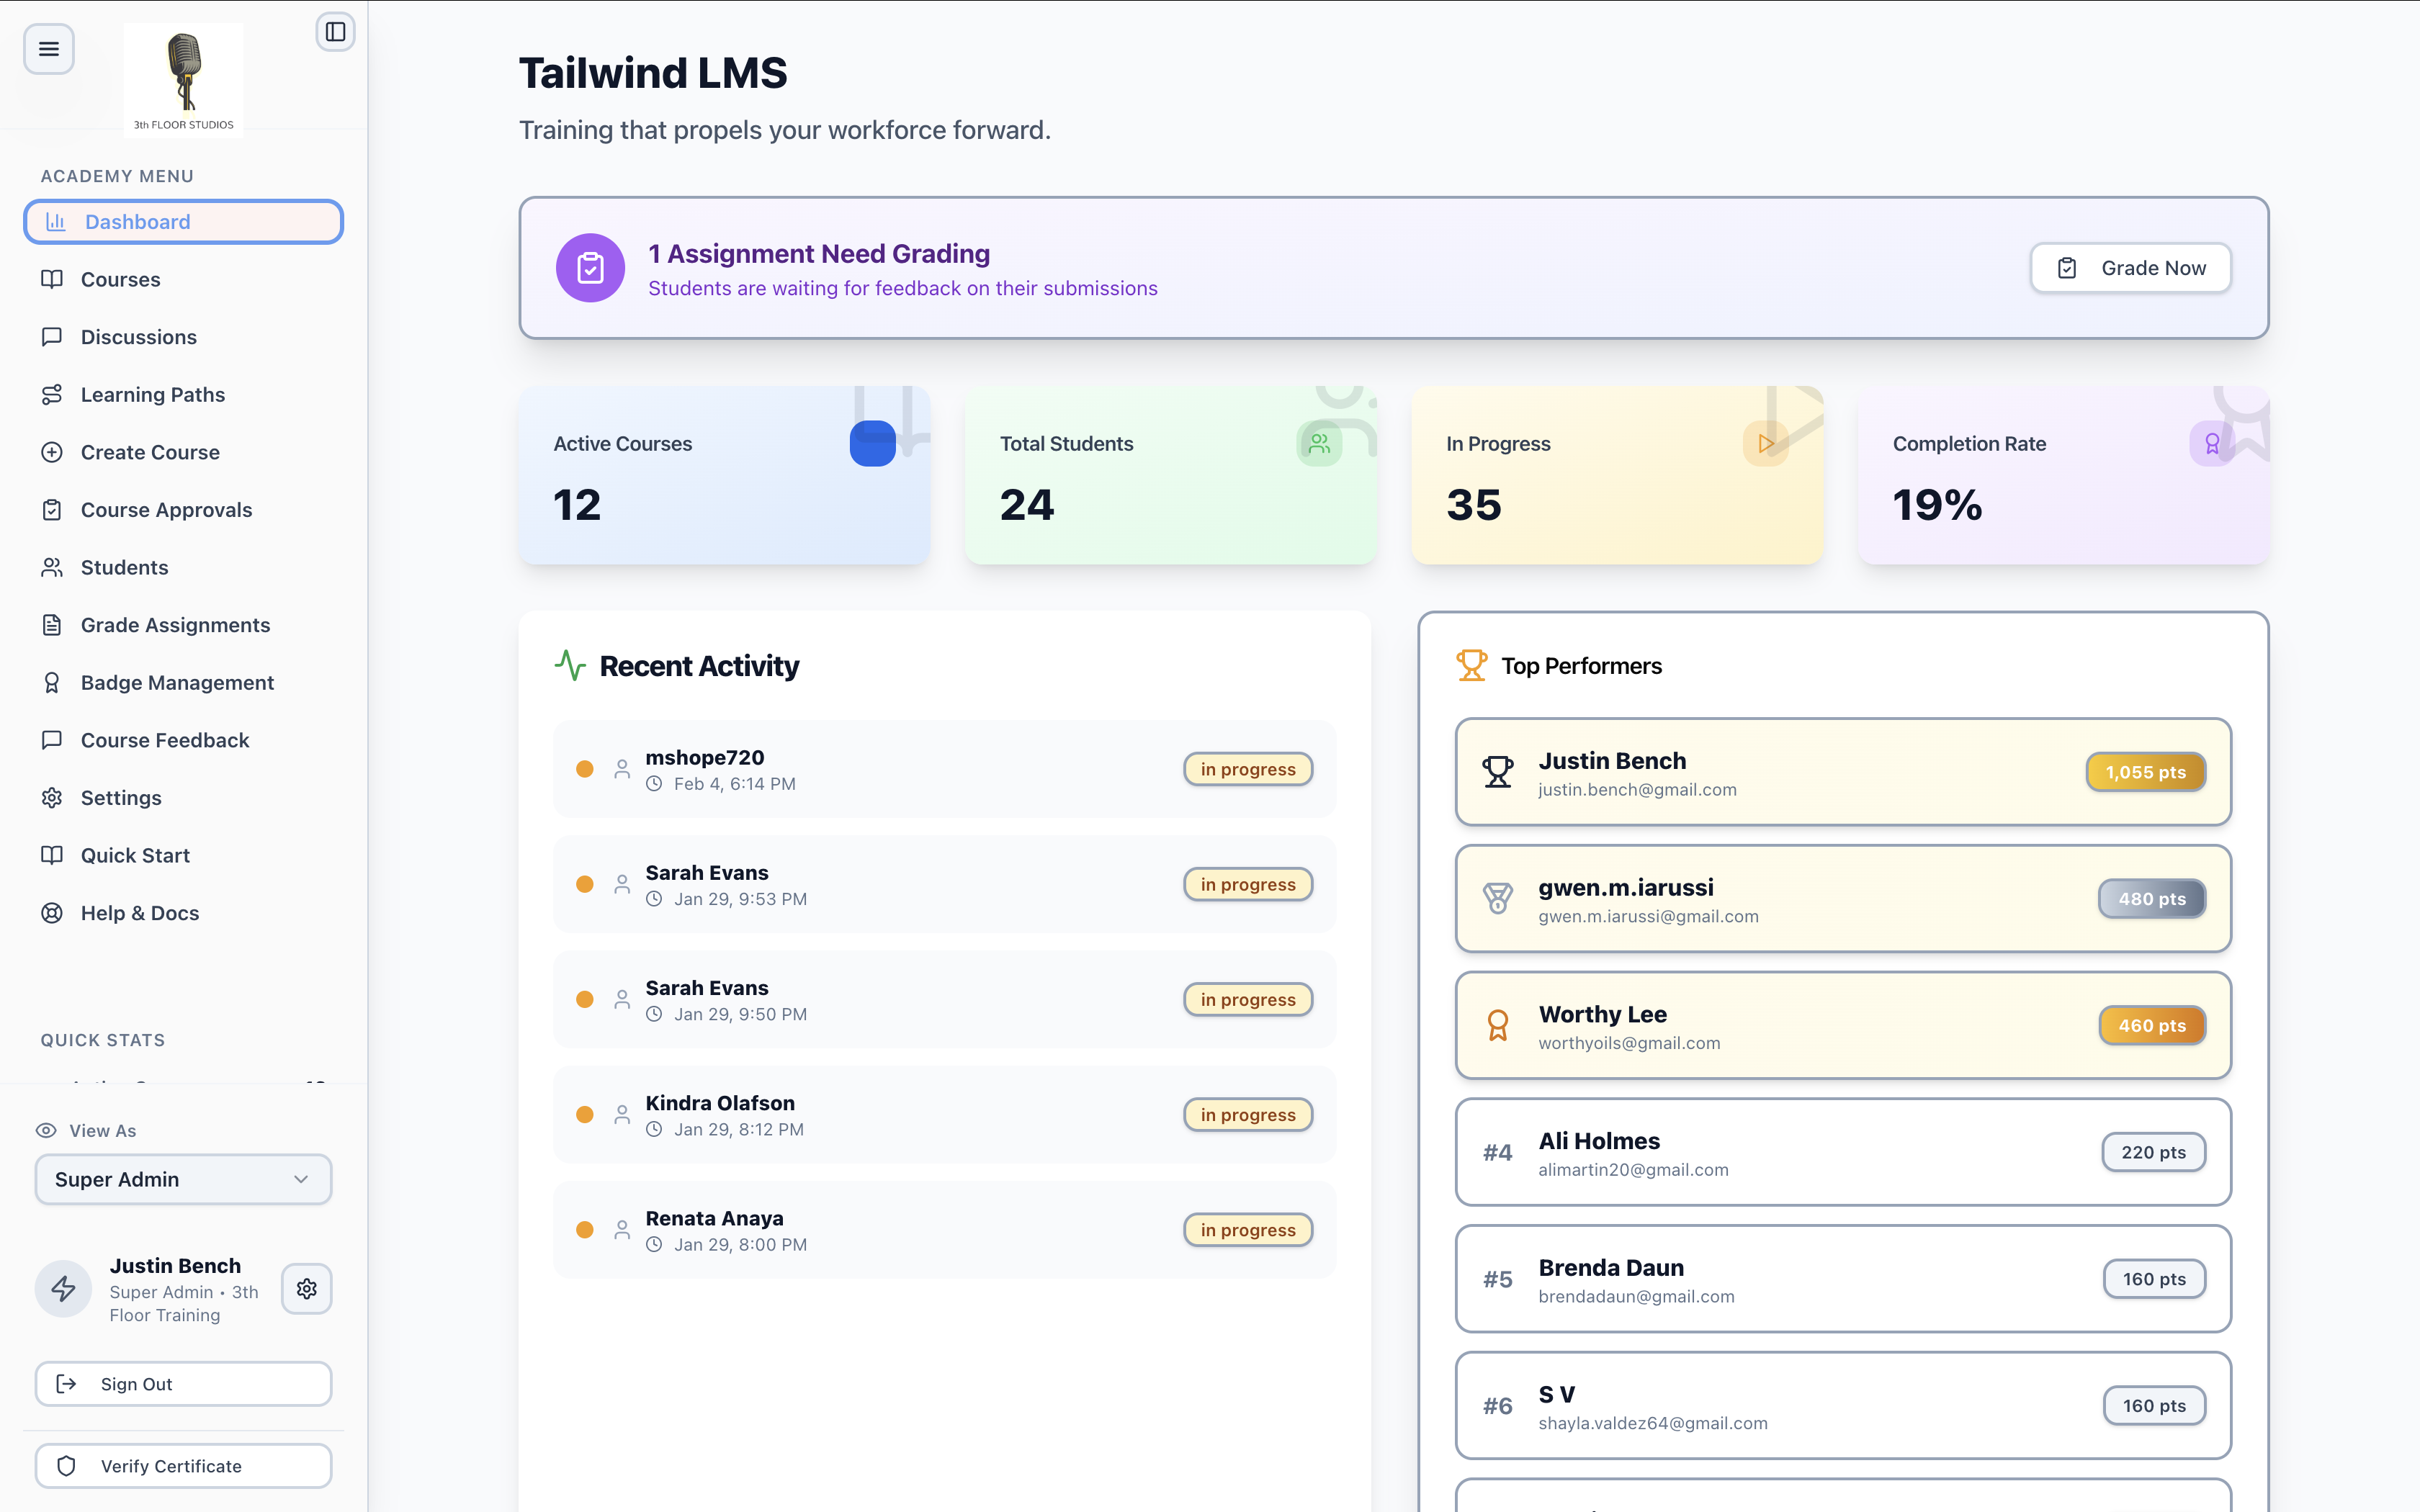
Task: Click the S V #6 performer card
Action: pos(1843,1405)
